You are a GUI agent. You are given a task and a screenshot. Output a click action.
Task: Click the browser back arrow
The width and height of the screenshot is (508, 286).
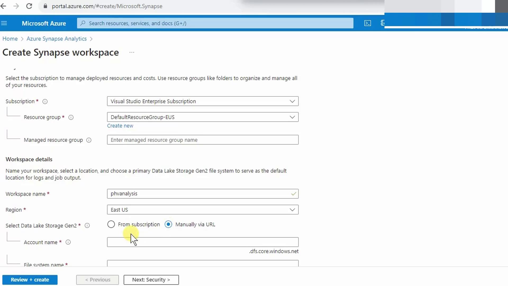point(3,6)
